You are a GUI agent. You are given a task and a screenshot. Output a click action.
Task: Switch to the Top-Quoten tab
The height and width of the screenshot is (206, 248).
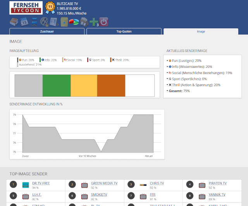[124, 31]
